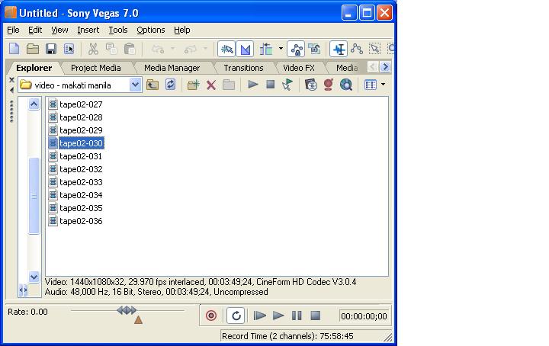
Task: Click the vertical scrollbar thumb in tree pane
Action: coord(34,196)
